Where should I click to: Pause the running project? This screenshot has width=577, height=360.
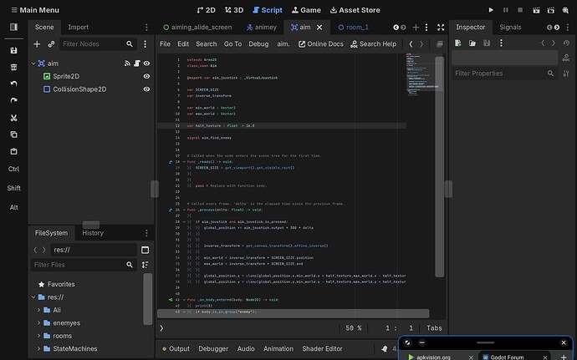tap(506, 10)
